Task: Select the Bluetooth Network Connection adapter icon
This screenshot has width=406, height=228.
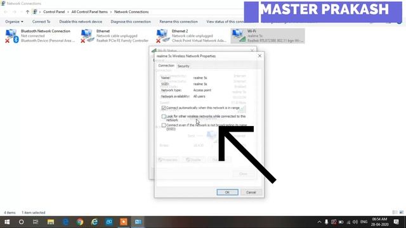Action: (12, 36)
